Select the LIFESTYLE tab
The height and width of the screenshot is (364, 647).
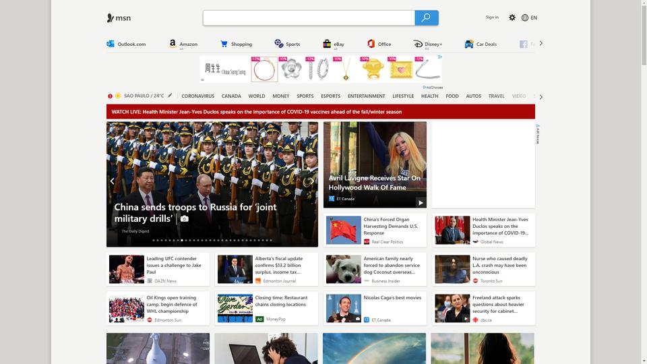point(403,96)
